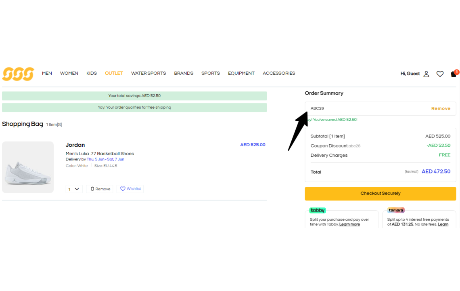460x291 pixels.
Task: Go to the OUTLET section
Action: click(x=114, y=73)
